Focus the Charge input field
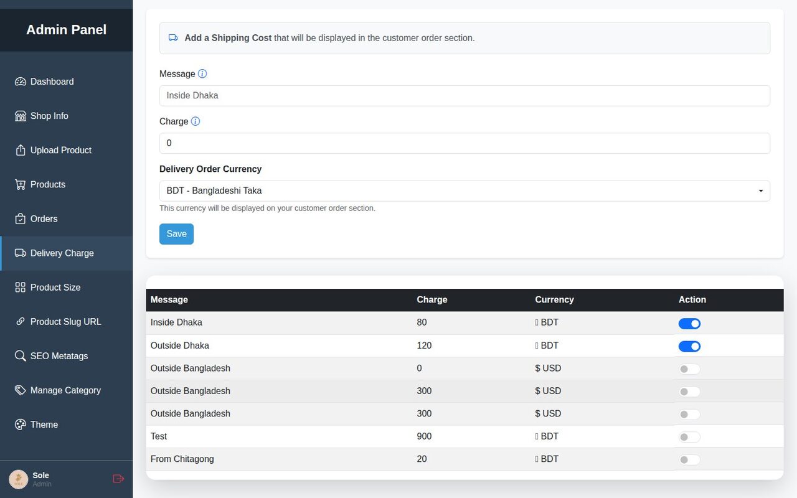797x498 pixels. click(465, 143)
